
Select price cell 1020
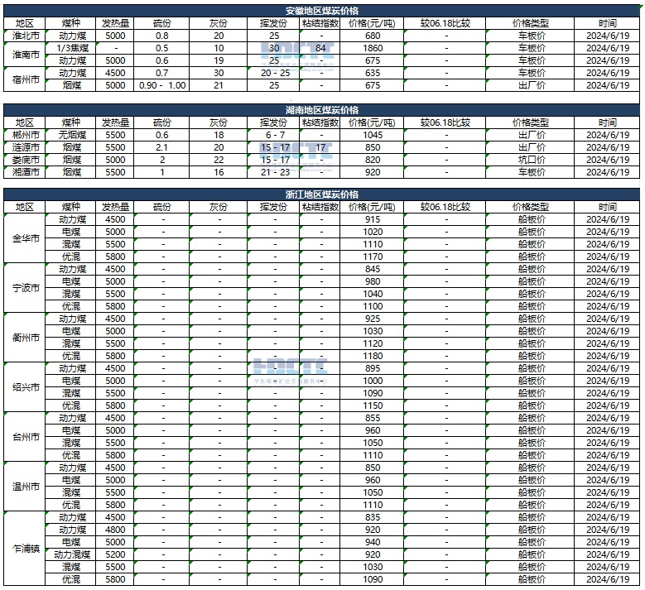click(x=372, y=232)
